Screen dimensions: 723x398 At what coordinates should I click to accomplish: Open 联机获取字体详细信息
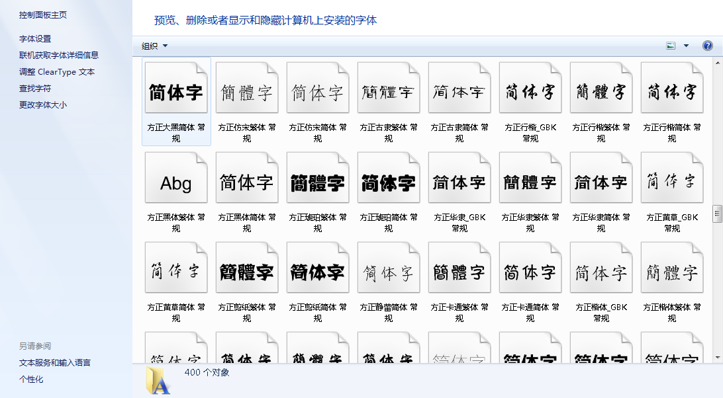[60, 56]
